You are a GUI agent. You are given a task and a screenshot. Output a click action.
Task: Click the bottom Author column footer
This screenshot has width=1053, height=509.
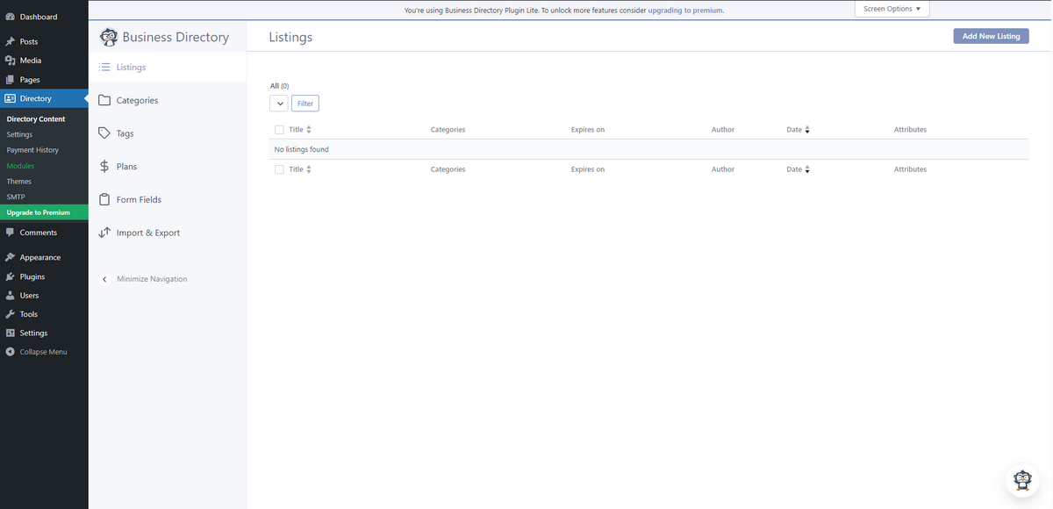[723, 169]
